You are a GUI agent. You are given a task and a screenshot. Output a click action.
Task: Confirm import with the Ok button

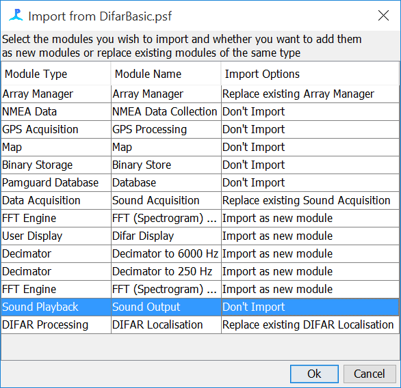click(314, 374)
